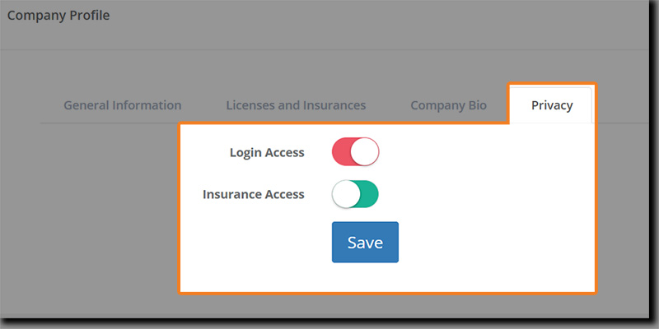
Task: Select the Company Bio tab
Action: click(x=448, y=105)
